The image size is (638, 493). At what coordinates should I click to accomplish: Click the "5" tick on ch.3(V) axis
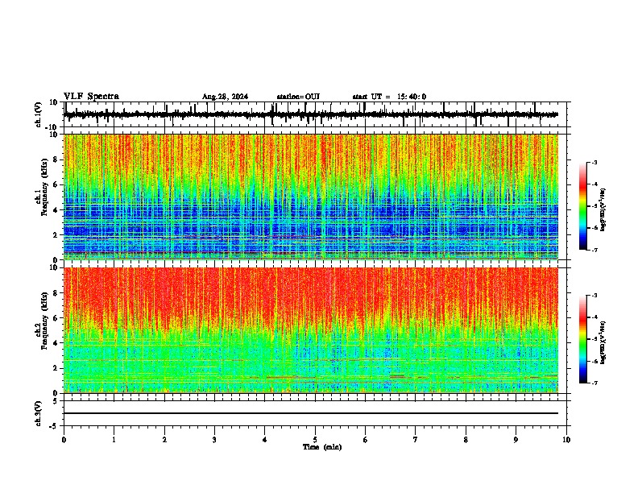pyautogui.click(x=56, y=401)
